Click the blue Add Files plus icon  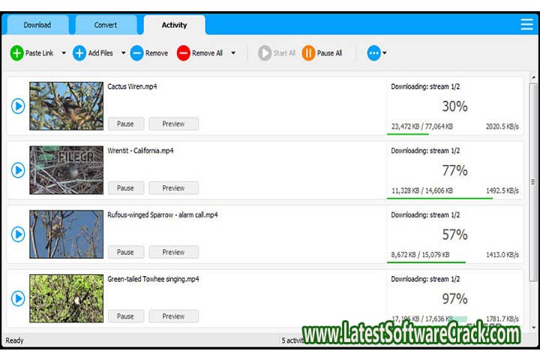coord(79,53)
